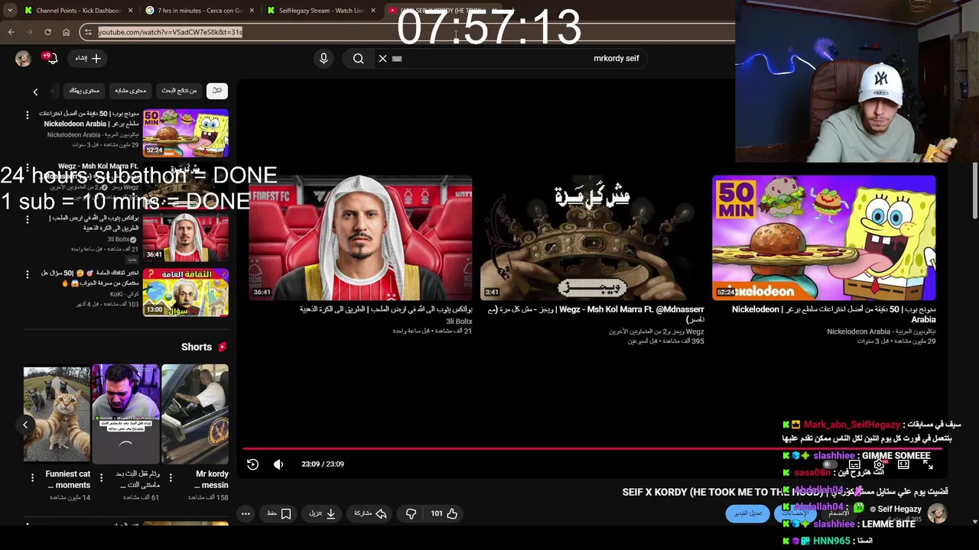Open the browser tab search dropdown
Viewport: 979px width, 550px height.
click(x=10, y=11)
